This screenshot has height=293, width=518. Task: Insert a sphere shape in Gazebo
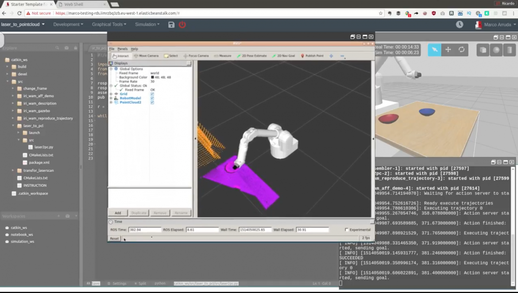click(x=496, y=50)
